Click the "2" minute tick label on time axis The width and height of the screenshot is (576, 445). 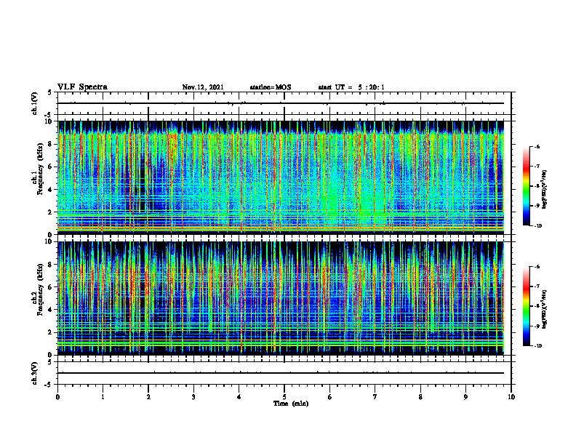(x=148, y=396)
